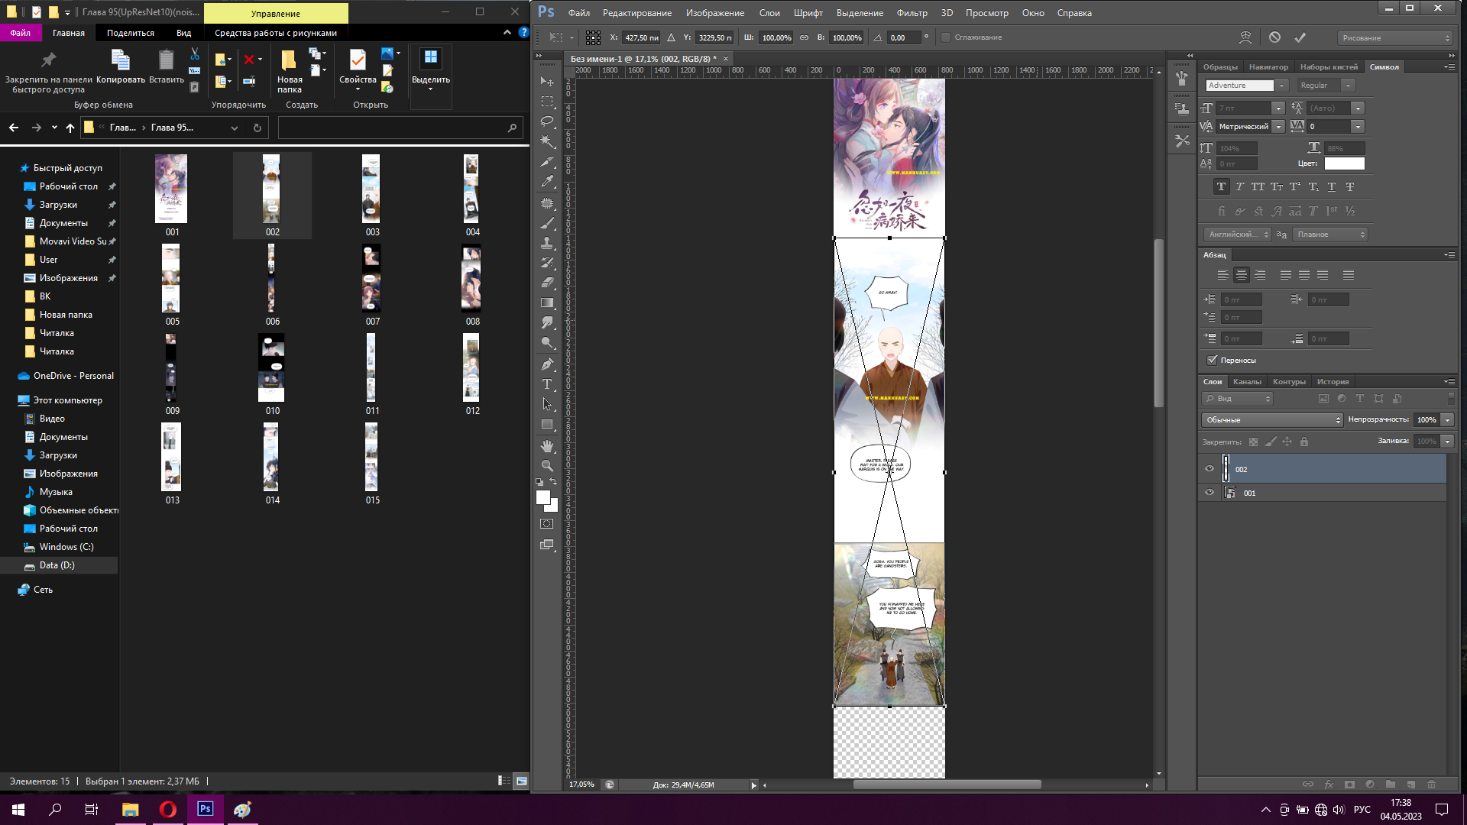The image size is (1467, 825).
Task: Select the Brush tool
Action: (547, 223)
